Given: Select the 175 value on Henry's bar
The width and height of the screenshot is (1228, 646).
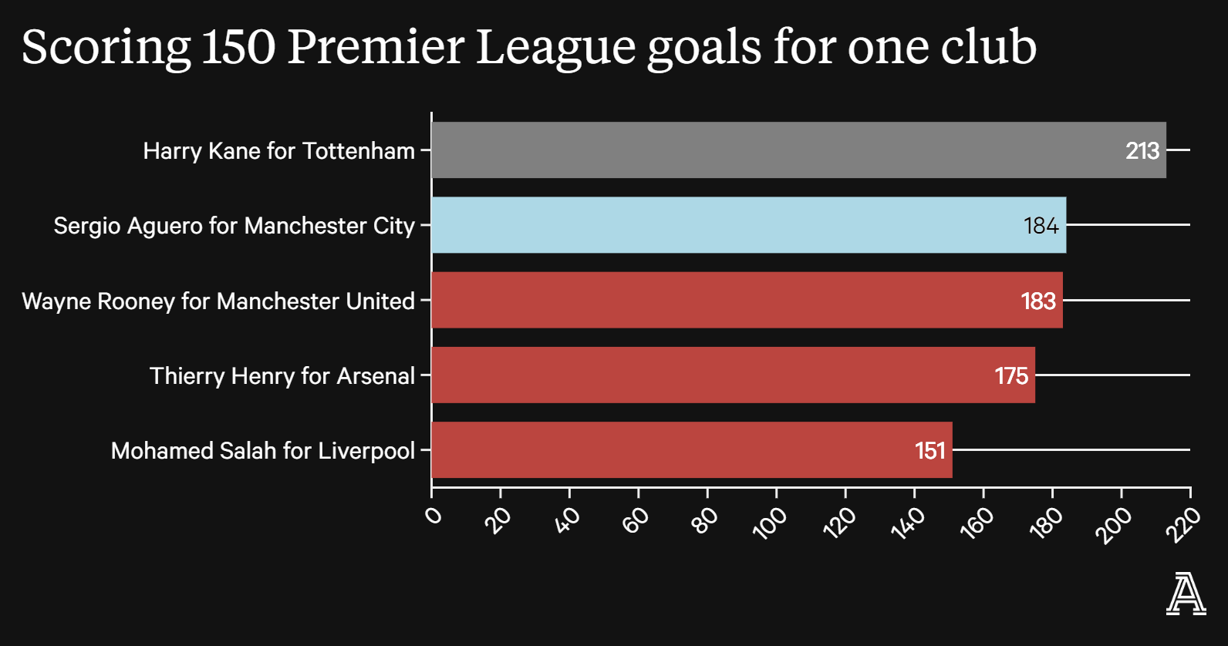Looking at the screenshot, I should pos(1011,375).
